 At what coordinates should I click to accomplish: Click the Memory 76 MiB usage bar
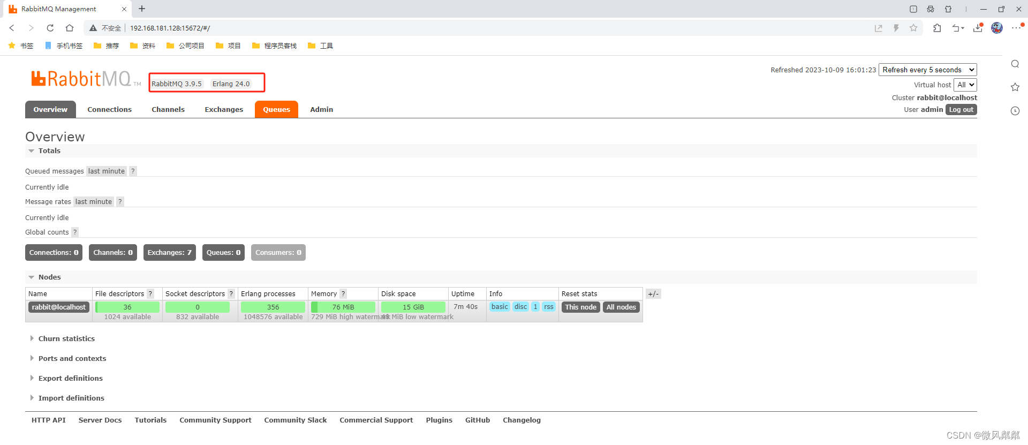(343, 307)
